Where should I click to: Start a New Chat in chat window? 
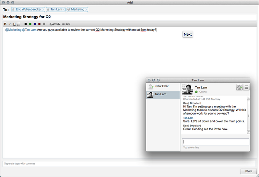pos(163,86)
